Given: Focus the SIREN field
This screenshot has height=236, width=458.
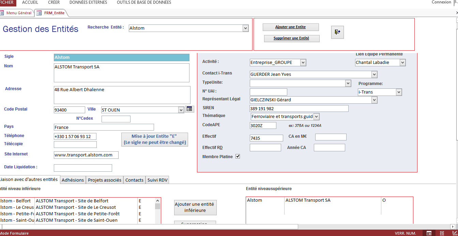Looking at the screenshot, I should (299, 108).
